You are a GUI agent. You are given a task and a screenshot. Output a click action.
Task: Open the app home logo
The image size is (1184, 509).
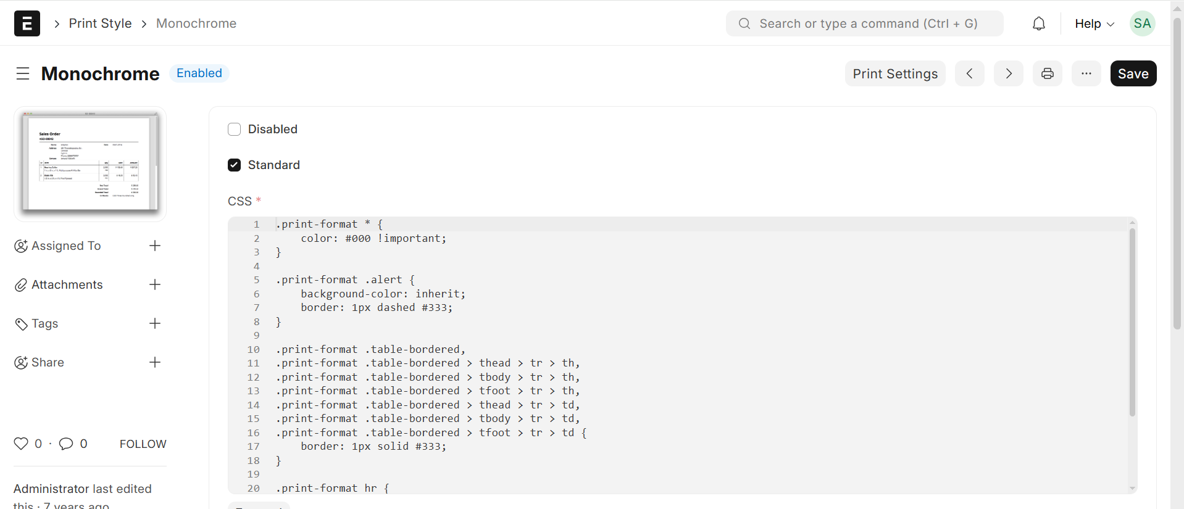point(27,23)
